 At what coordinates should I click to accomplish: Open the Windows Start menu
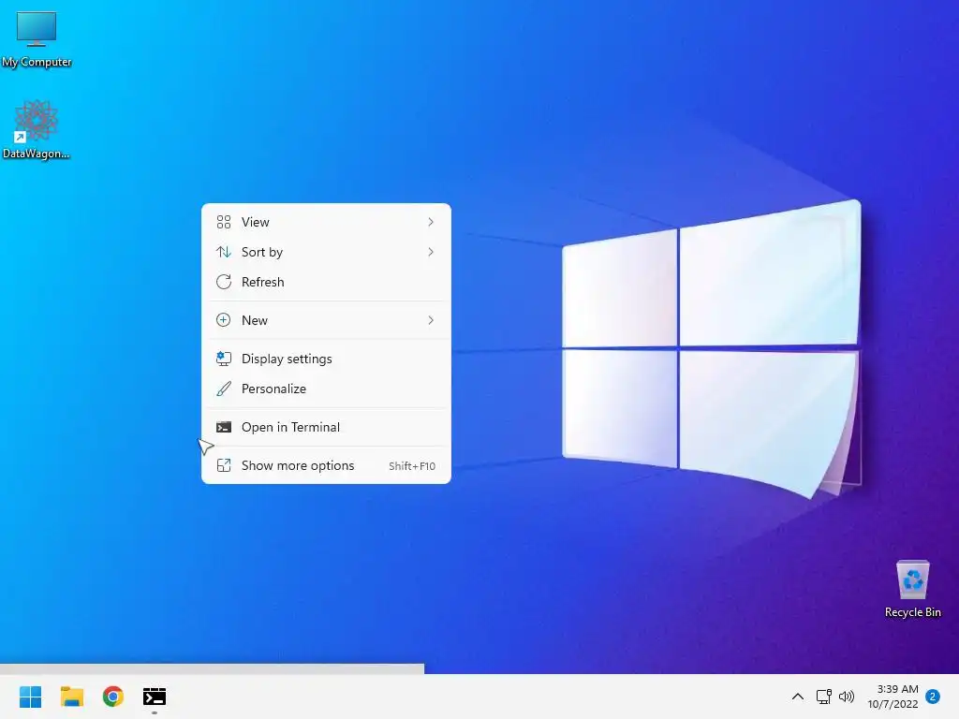pyautogui.click(x=31, y=697)
